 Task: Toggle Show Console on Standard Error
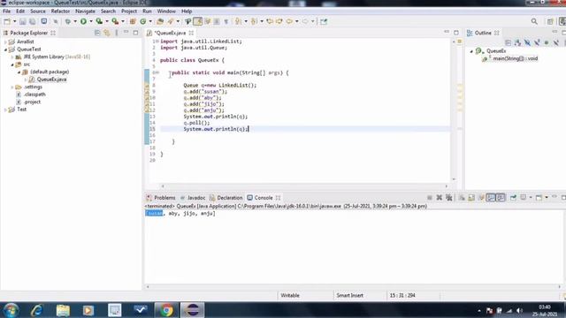pos(501,198)
